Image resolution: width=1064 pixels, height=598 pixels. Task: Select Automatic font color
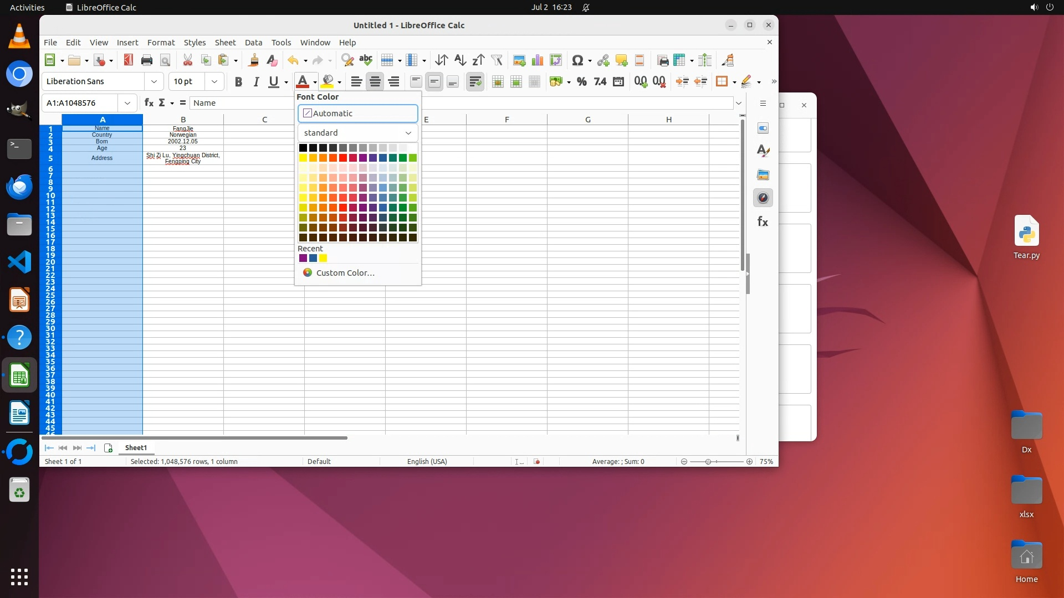(357, 114)
